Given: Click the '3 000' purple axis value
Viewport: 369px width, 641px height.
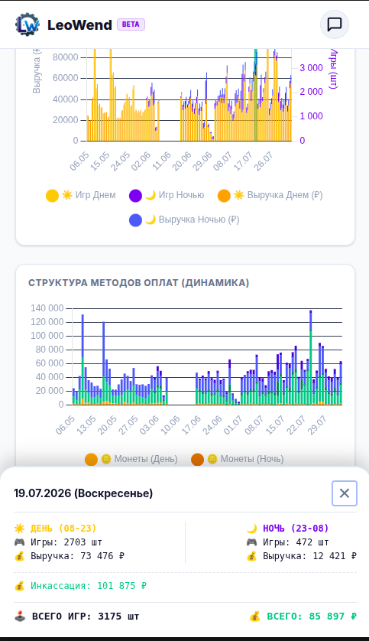Looking at the screenshot, I should tap(312, 68).
